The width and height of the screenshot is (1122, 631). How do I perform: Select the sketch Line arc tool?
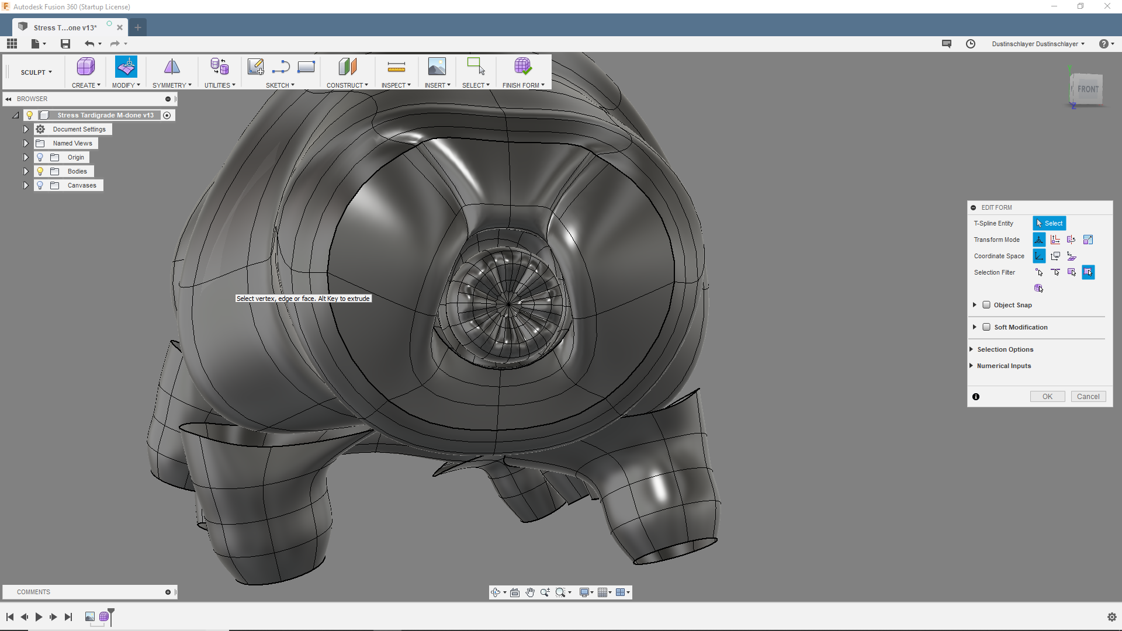tap(280, 67)
